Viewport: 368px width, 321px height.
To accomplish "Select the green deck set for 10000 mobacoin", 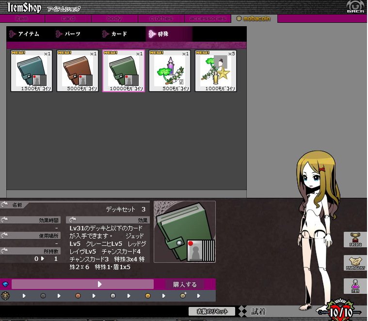I will [x=124, y=71].
